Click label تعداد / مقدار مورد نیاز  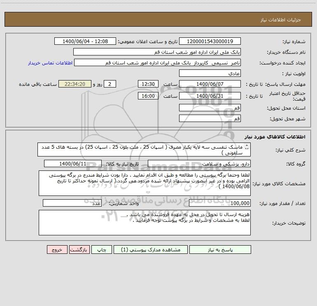(x=282, y=203)
